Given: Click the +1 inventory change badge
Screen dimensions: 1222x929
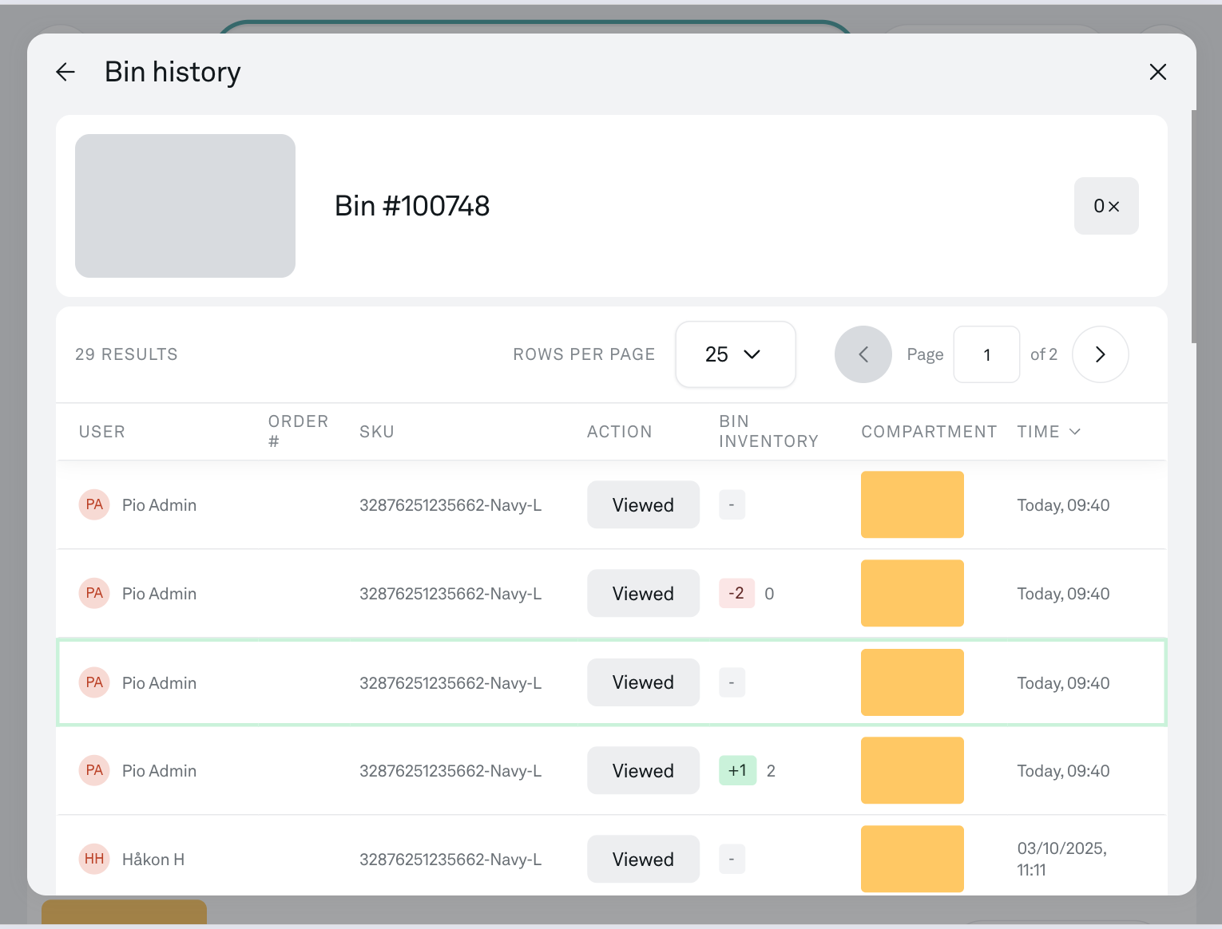Looking at the screenshot, I should pyautogui.click(x=737, y=771).
